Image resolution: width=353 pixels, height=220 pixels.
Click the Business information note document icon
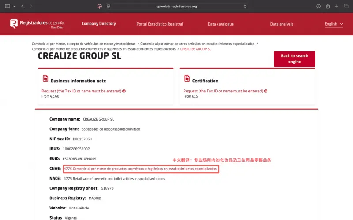(45, 79)
